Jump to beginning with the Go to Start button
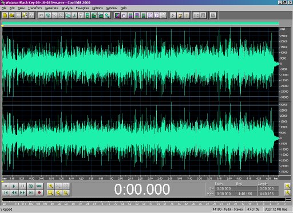Viewport: 293px width, 213px height. click(x=6, y=192)
